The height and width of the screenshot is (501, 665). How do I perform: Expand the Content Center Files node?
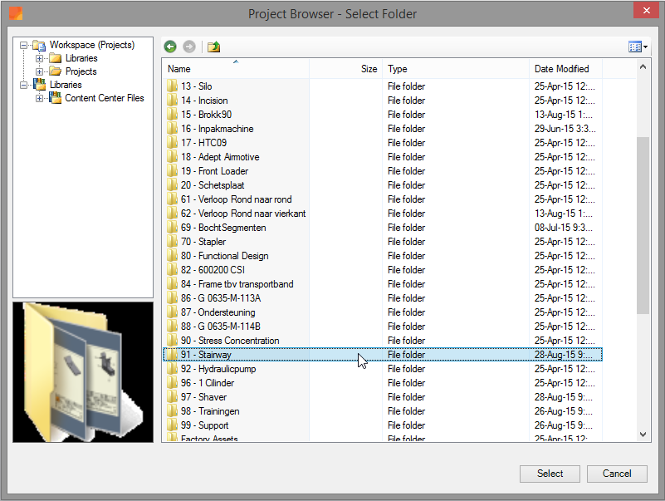[39, 98]
